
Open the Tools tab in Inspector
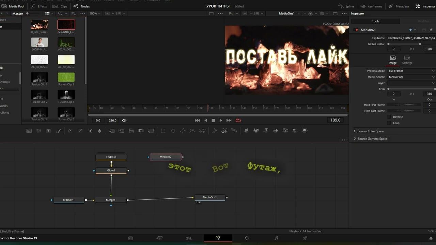(x=375, y=21)
